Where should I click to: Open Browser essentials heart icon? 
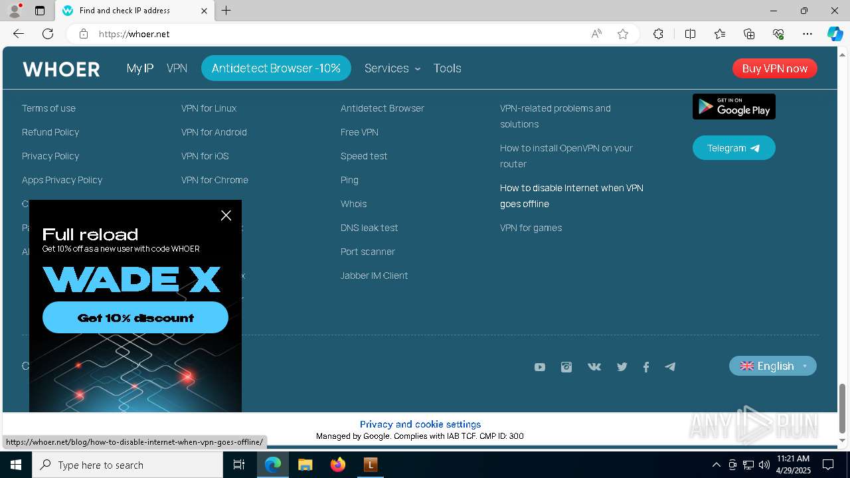778,34
